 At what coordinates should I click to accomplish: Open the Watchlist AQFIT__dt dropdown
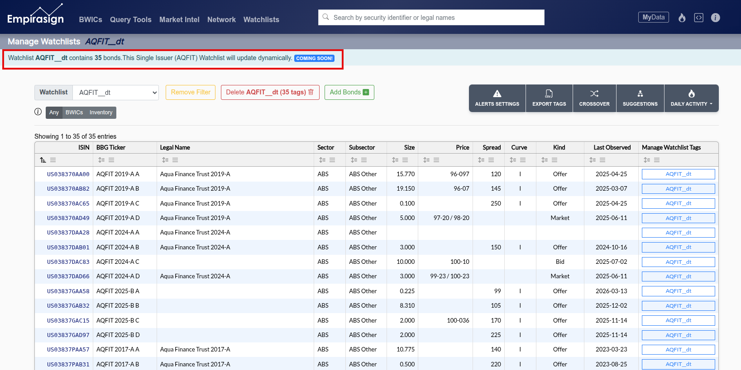[x=116, y=93]
